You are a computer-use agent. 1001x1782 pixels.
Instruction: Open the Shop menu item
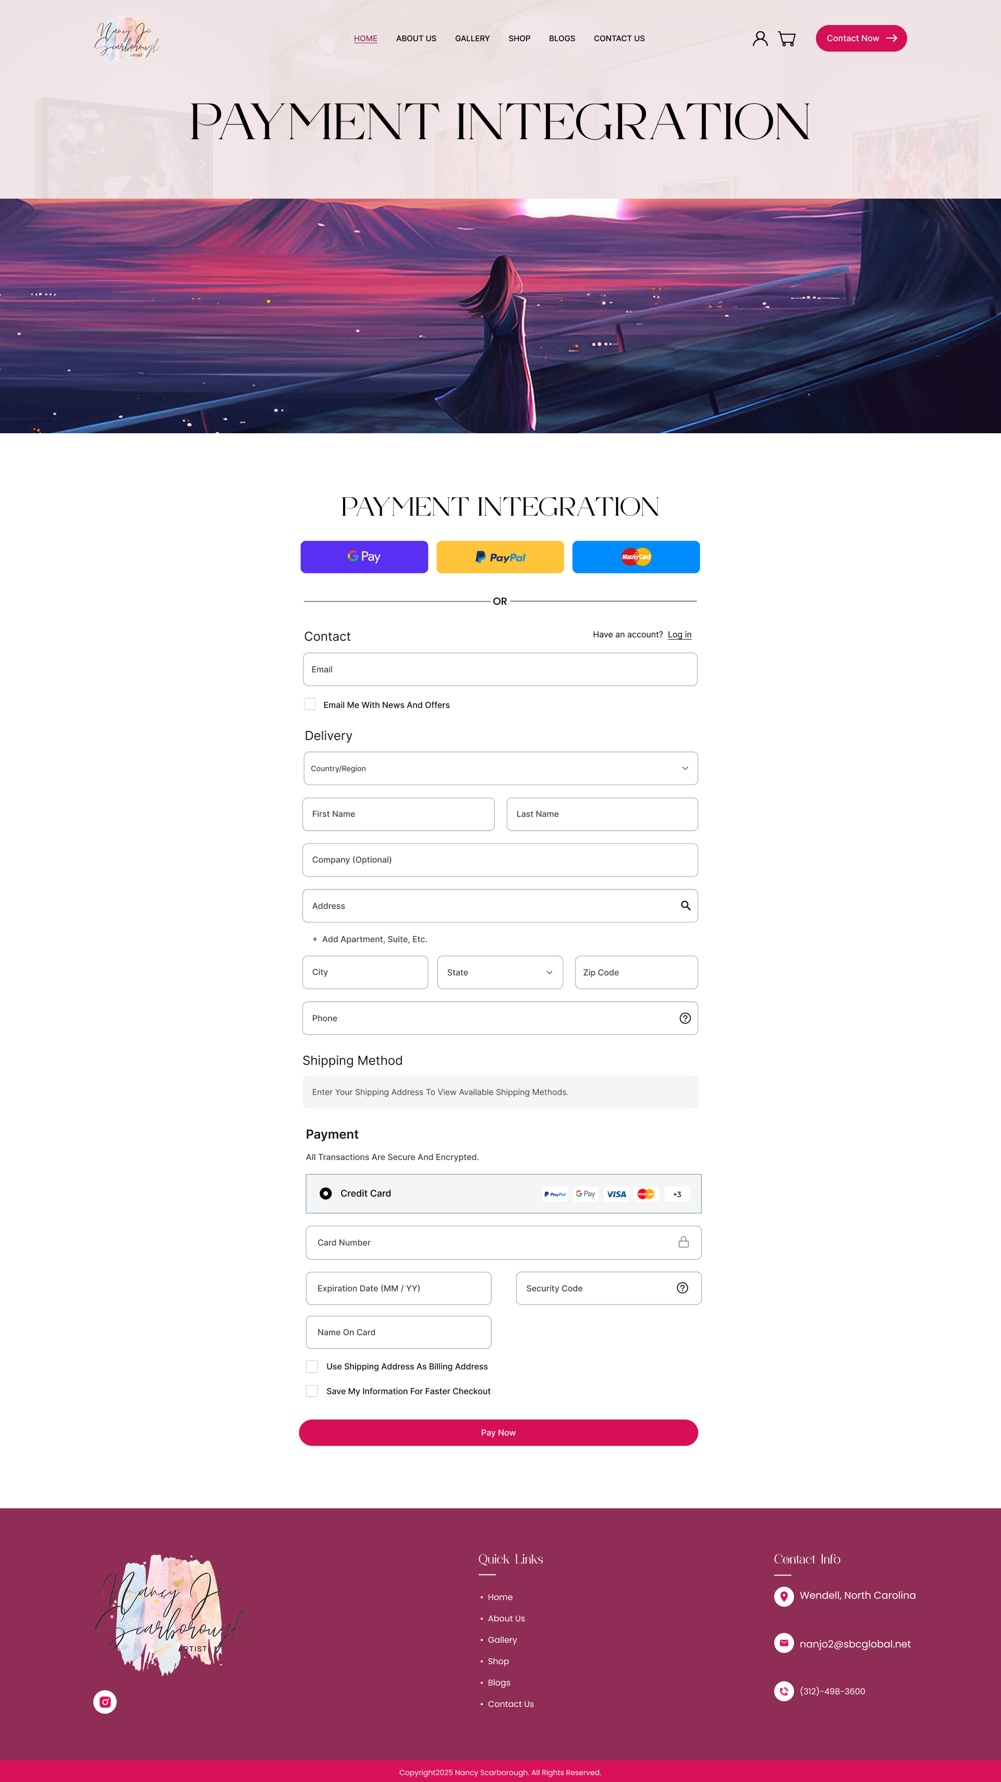coord(519,39)
